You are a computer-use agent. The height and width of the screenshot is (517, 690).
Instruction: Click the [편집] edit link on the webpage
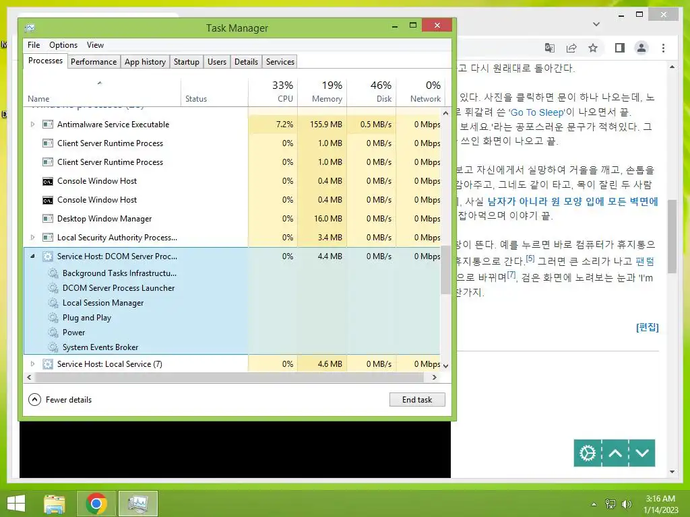(648, 328)
